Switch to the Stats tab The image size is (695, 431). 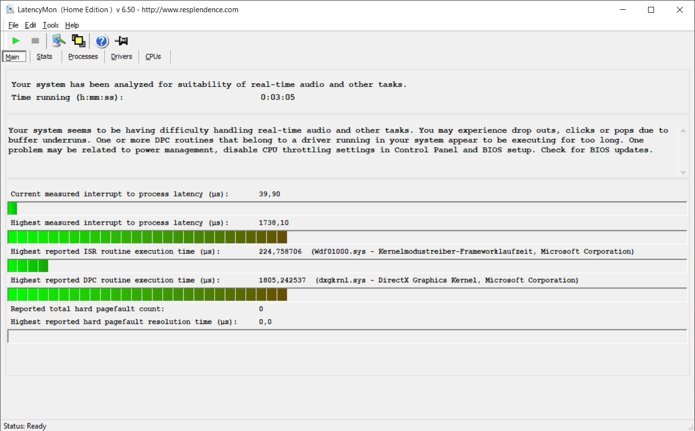point(44,57)
